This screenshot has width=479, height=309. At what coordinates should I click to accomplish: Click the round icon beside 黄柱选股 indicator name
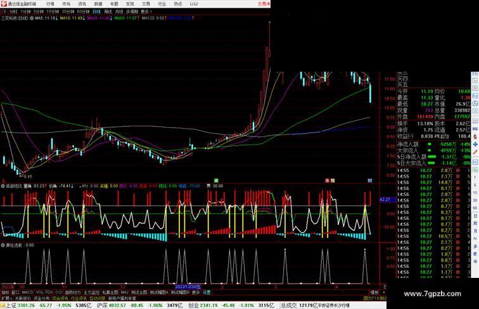click(x=3, y=245)
